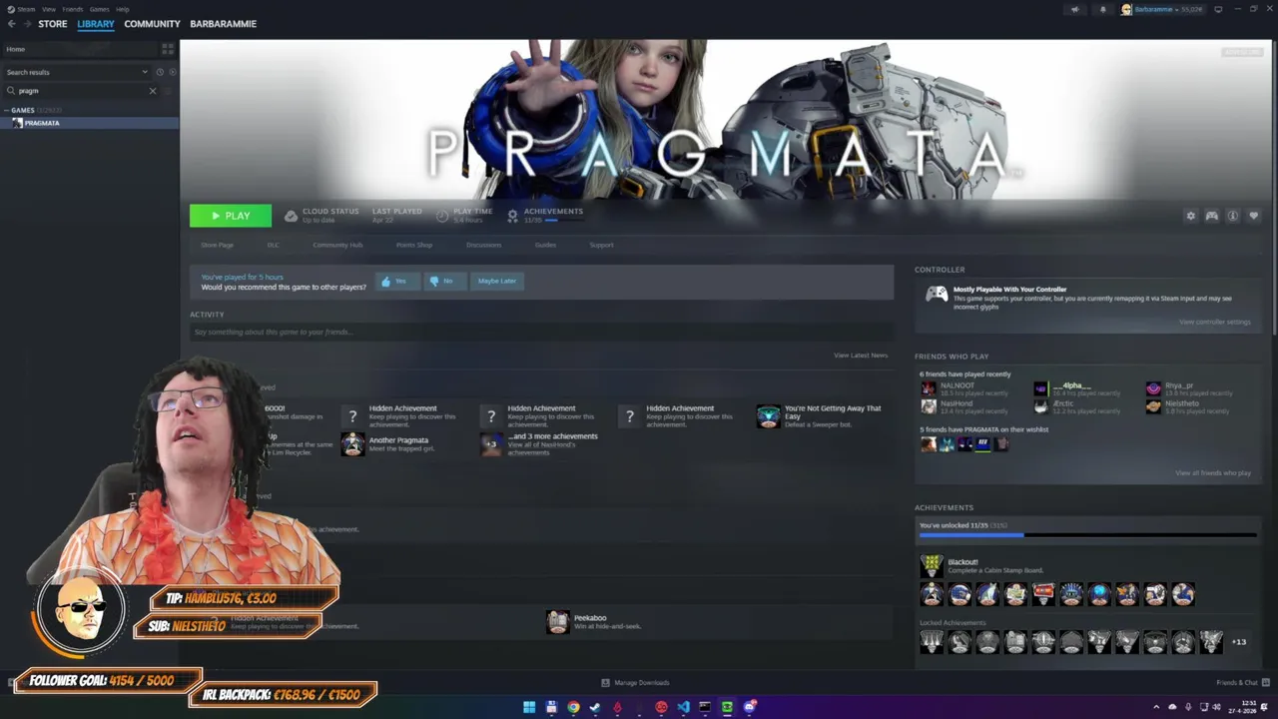The height and width of the screenshot is (719, 1278).
Task: Open Manage Downloads
Action: click(635, 683)
